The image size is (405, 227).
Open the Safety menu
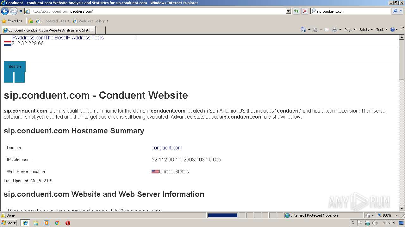(366, 30)
